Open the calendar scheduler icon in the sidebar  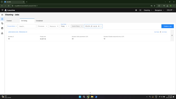click(x=2, y=28)
